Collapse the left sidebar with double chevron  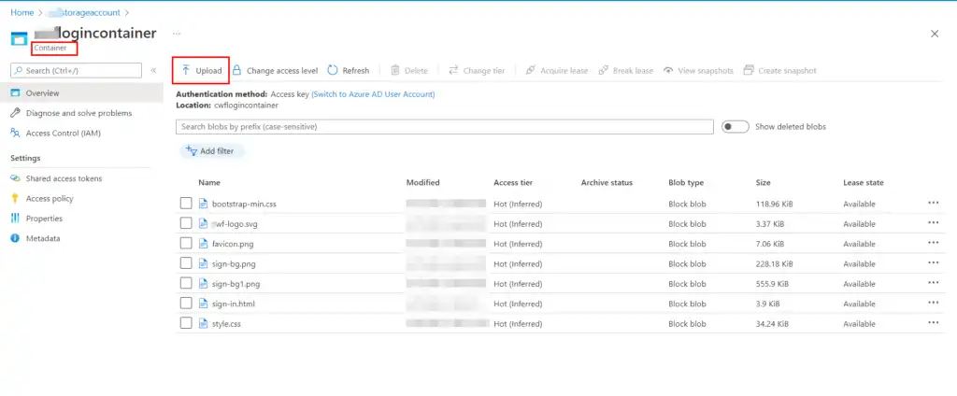(153, 70)
